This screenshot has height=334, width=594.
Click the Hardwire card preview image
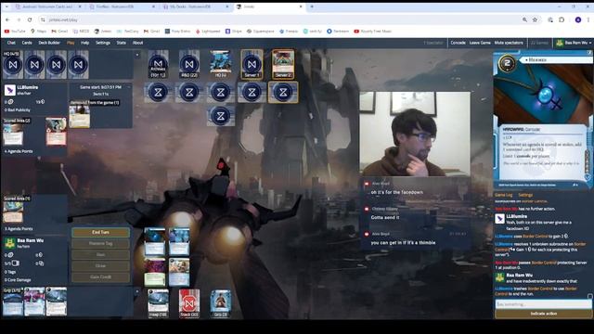coord(543,95)
